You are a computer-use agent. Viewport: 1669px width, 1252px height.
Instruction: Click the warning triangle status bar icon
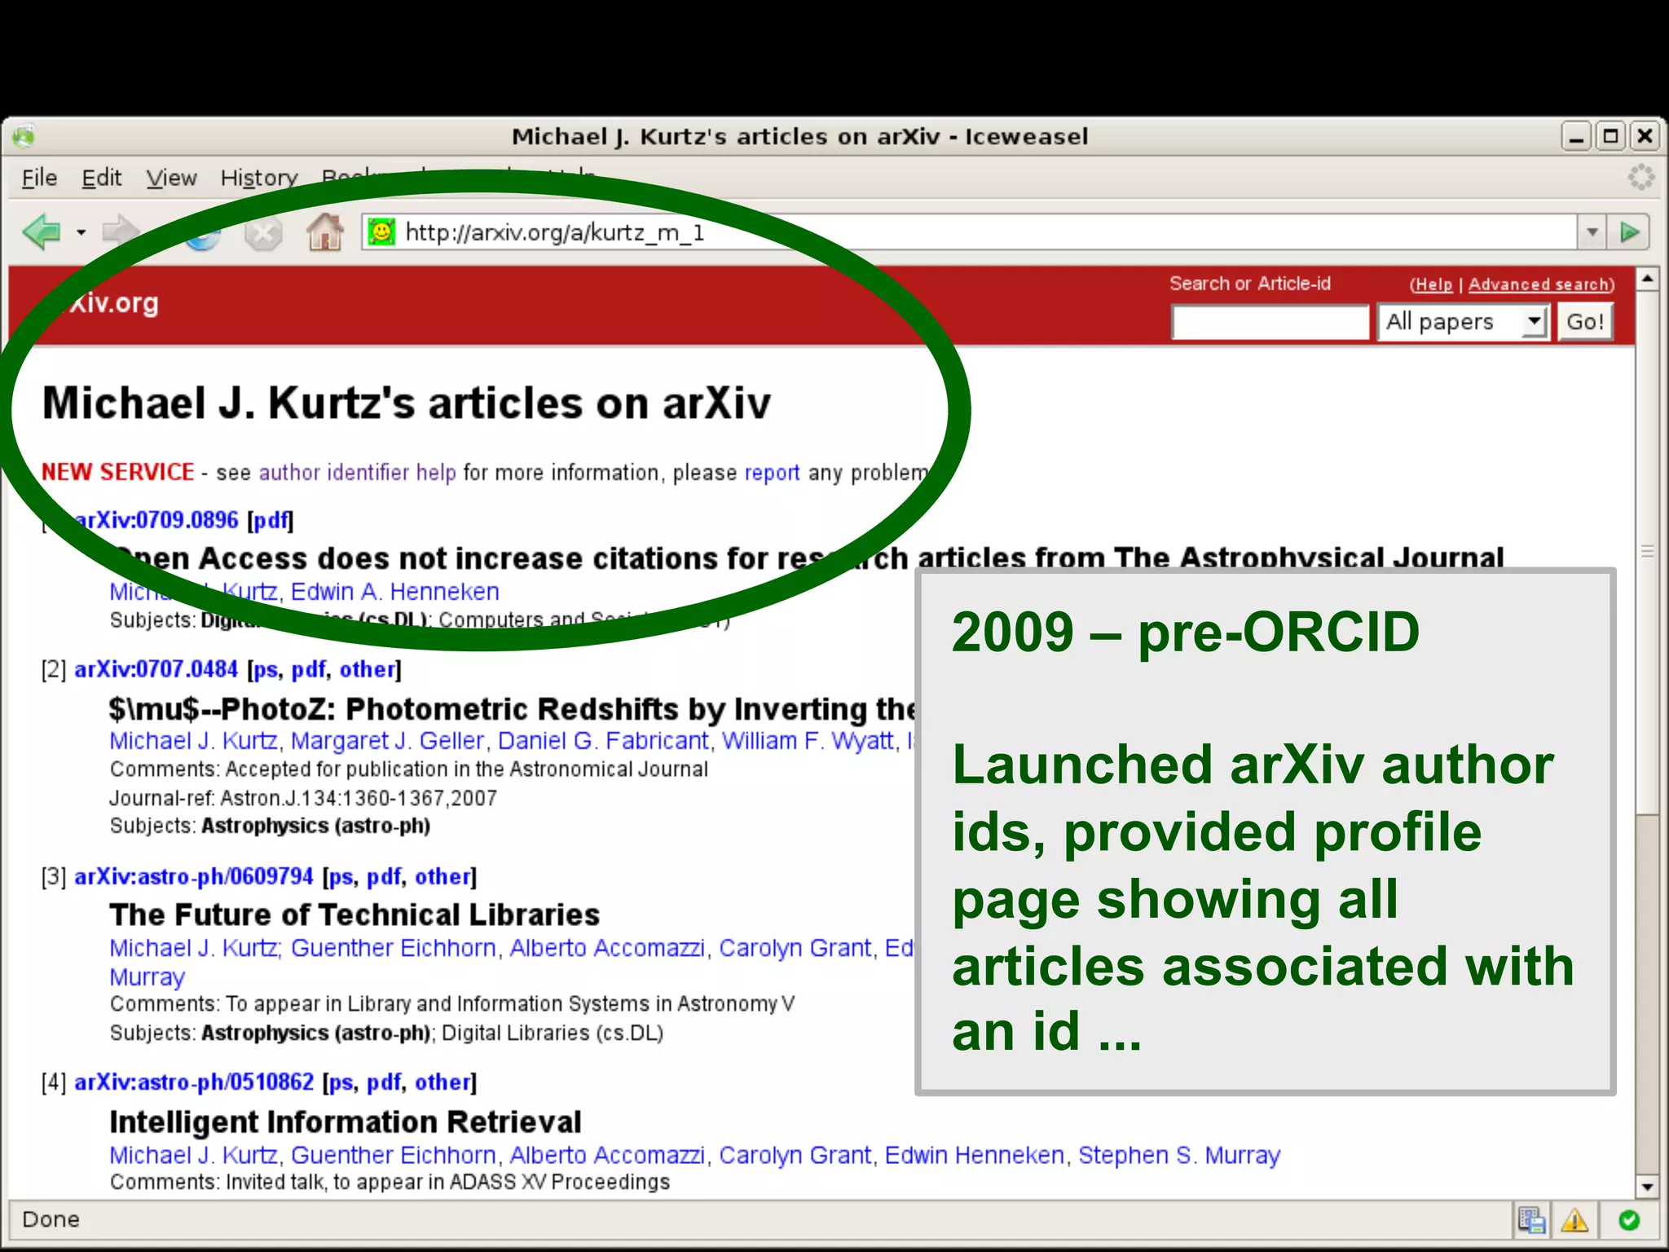[x=1574, y=1220]
